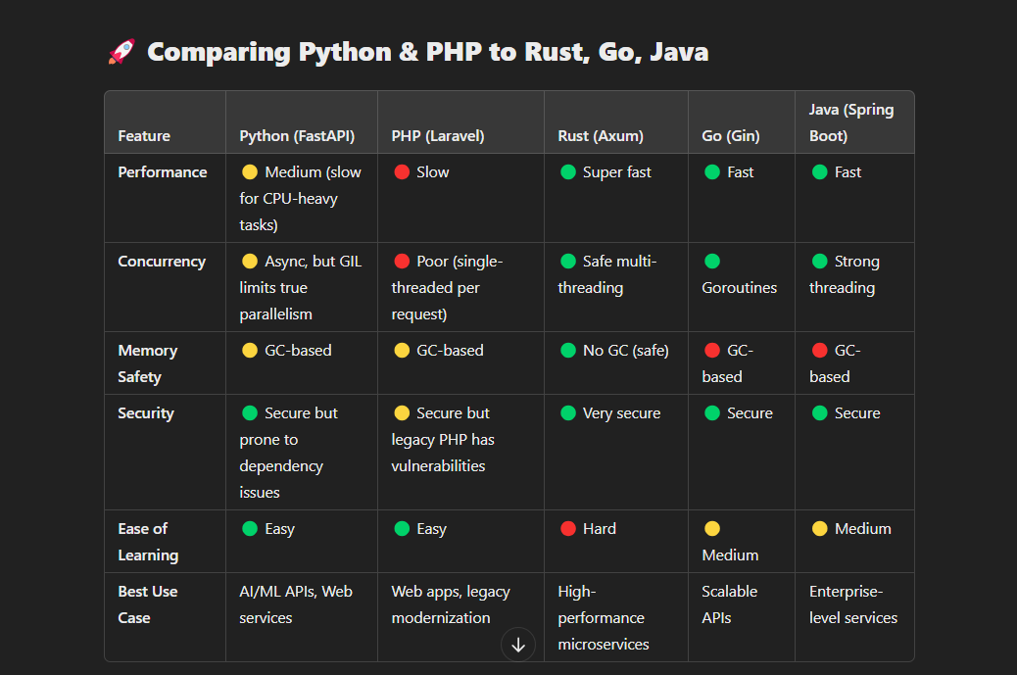Image resolution: width=1017 pixels, height=675 pixels.
Task: Click the green dot beside "Super fast"
Action: pyautogui.click(x=568, y=171)
